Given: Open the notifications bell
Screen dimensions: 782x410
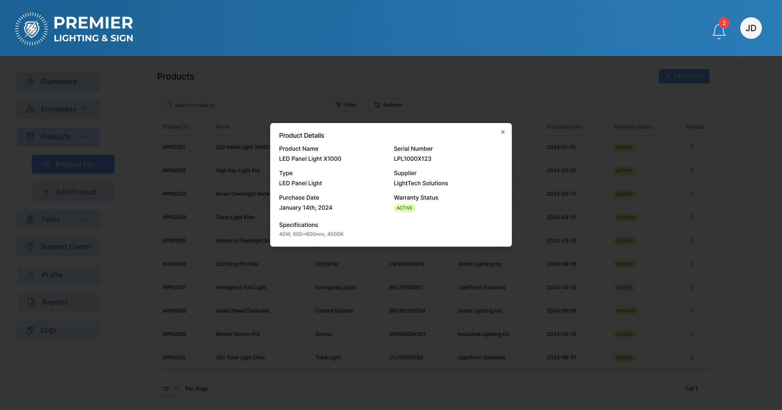Looking at the screenshot, I should (x=719, y=31).
